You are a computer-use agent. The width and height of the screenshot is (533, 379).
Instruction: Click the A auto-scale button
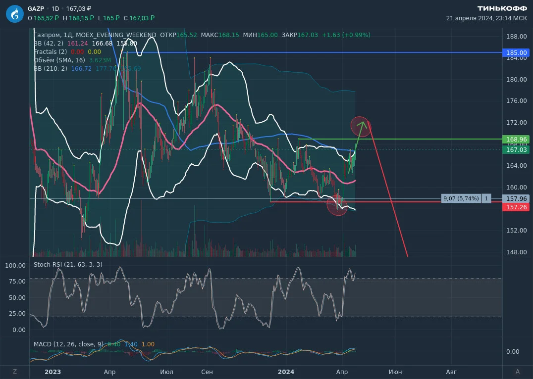tap(518, 372)
